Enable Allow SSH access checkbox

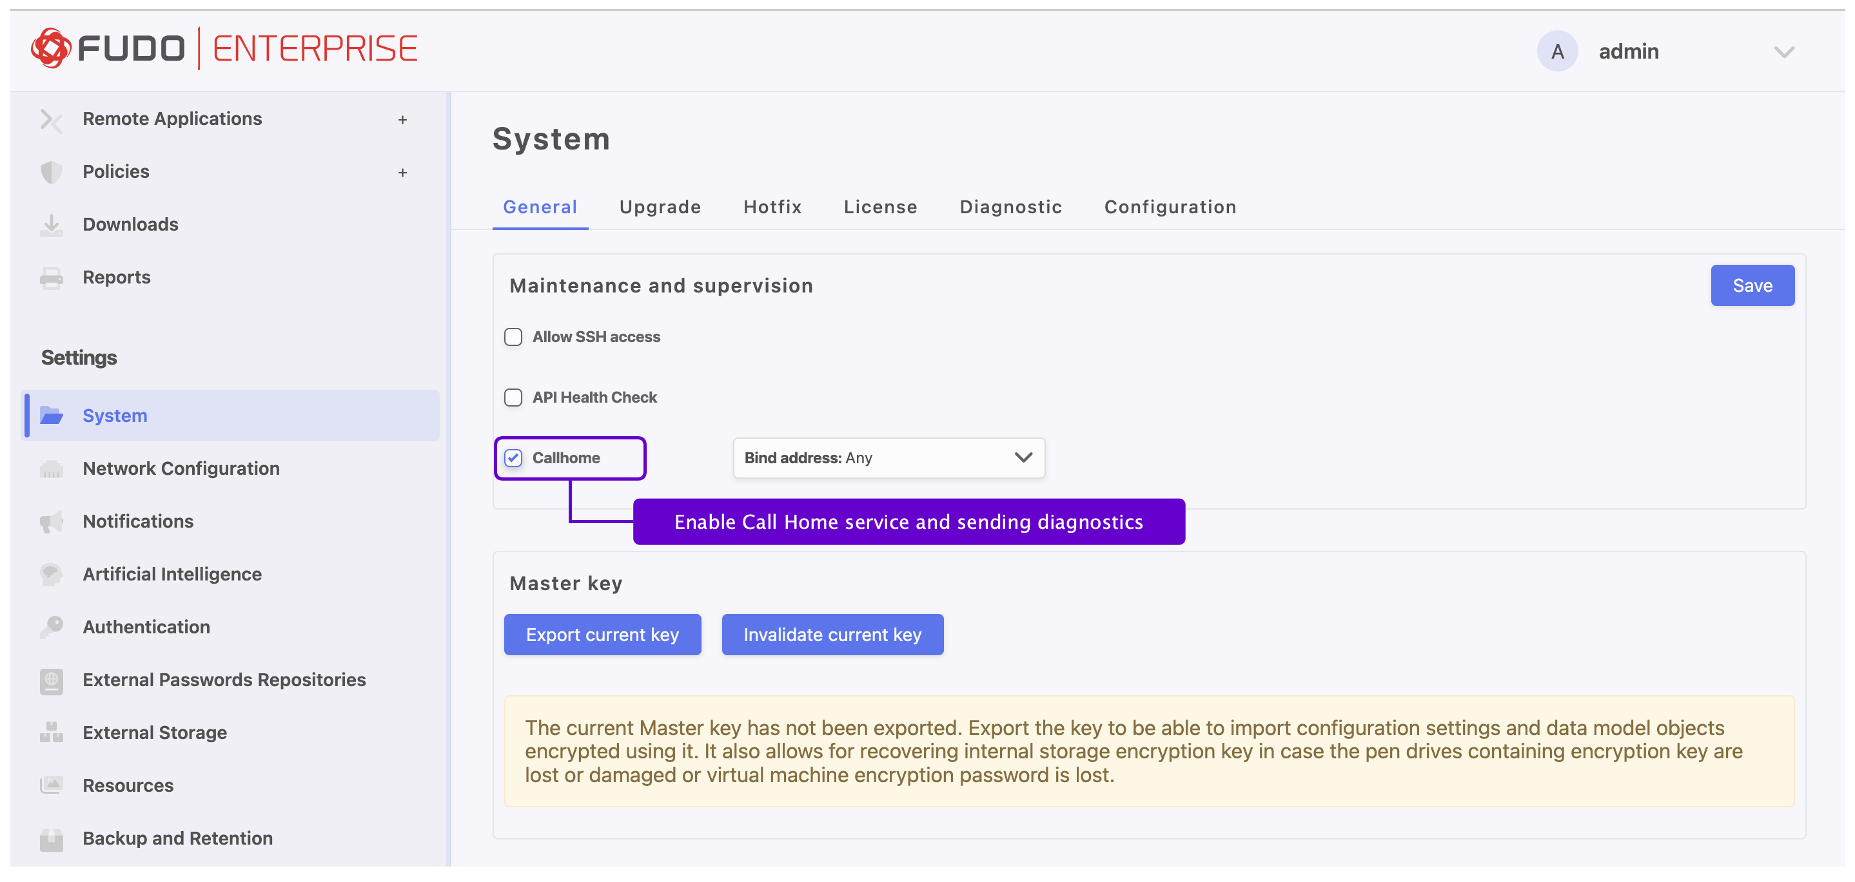[513, 338]
